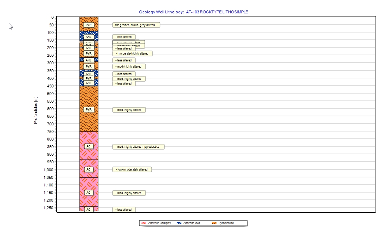Click the '350' depth tick label

click(x=50, y=71)
